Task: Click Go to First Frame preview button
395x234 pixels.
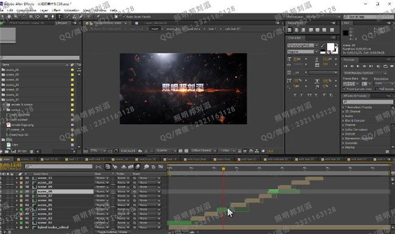Action: tap(345, 66)
